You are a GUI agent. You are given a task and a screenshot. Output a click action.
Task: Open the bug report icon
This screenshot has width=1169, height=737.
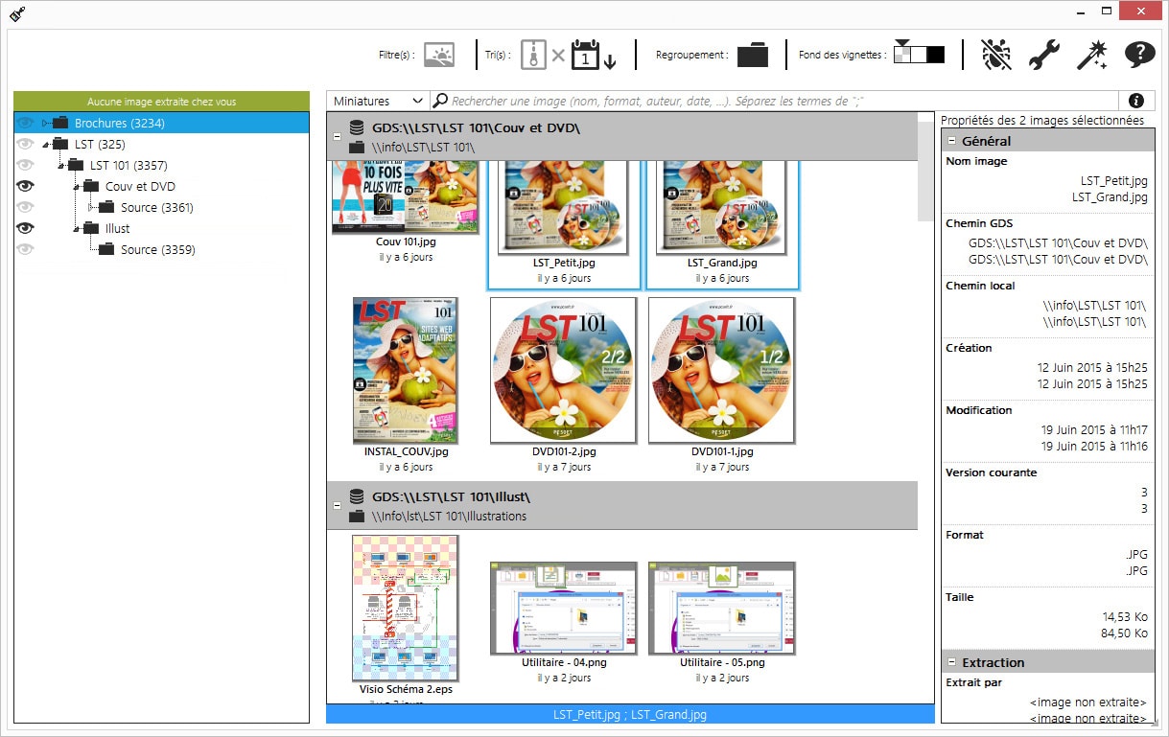click(x=996, y=55)
